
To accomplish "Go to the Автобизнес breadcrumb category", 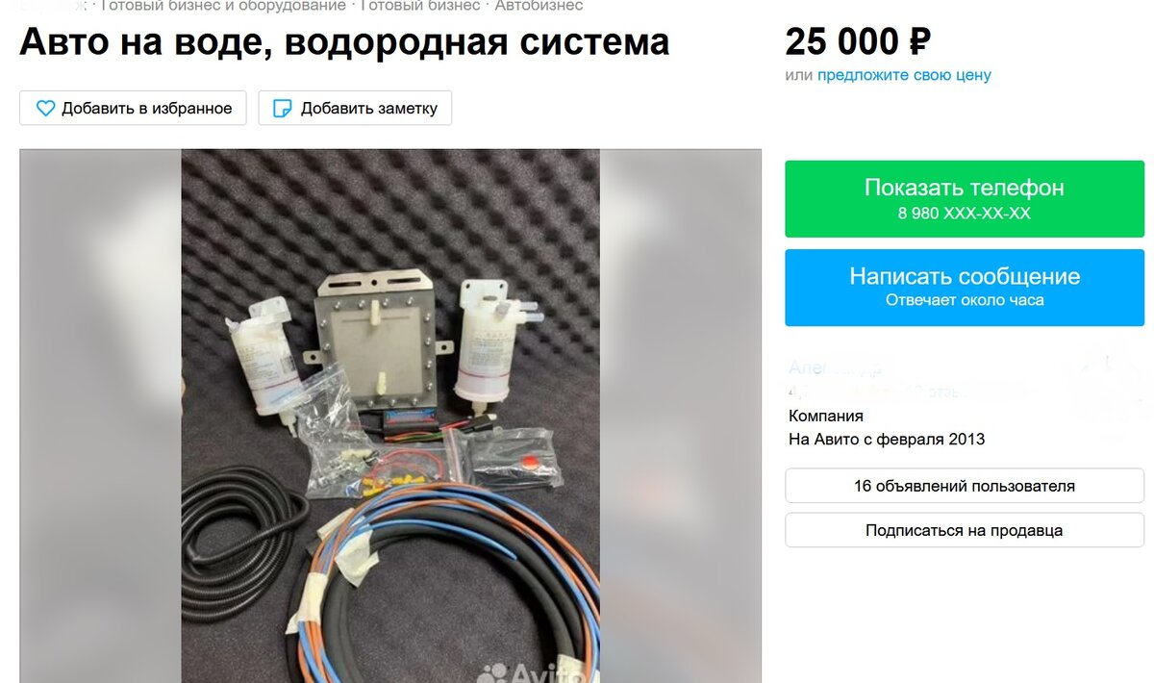I will [539, 6].
